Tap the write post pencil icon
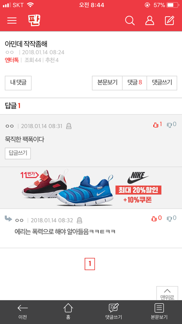Screen dimensions: 182x324 click(169, 20)
